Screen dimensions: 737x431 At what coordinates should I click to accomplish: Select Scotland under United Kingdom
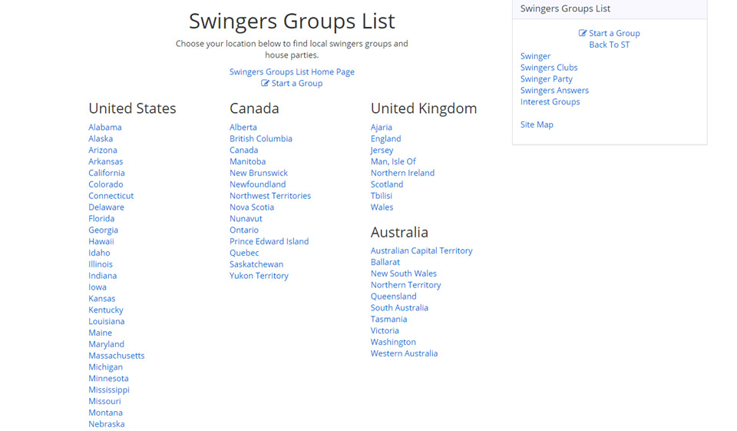(x=386, y=184)
